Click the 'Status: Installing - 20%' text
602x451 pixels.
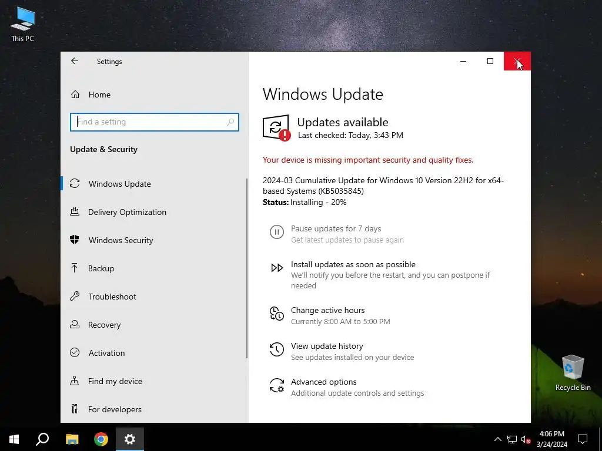point(305,202)
